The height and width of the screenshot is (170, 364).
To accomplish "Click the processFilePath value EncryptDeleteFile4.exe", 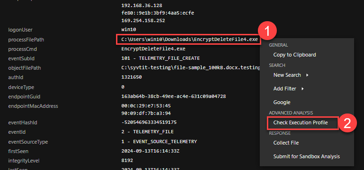I will 190,40.
